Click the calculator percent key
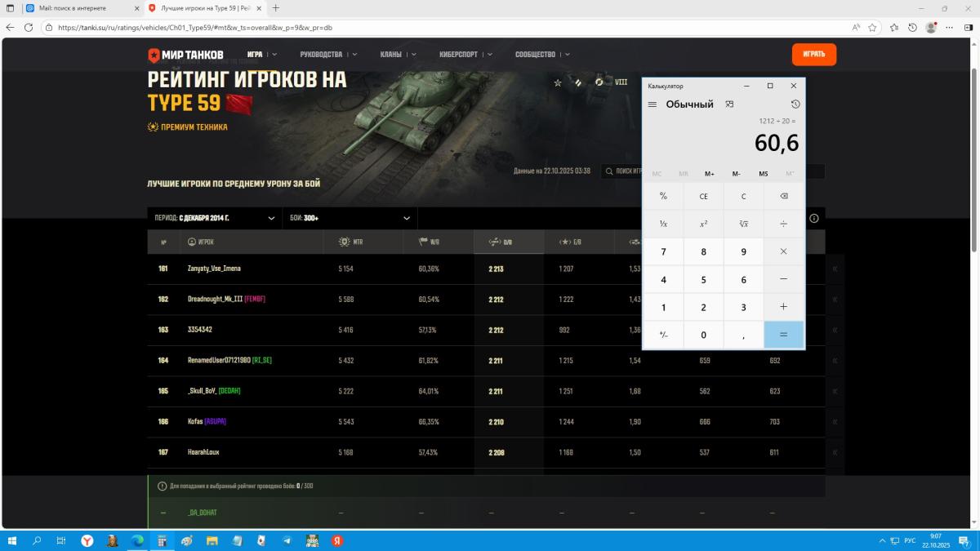Image resolution: width=980 pixels, height=551 pixels. pyautogui.click(x=663, y=196)
